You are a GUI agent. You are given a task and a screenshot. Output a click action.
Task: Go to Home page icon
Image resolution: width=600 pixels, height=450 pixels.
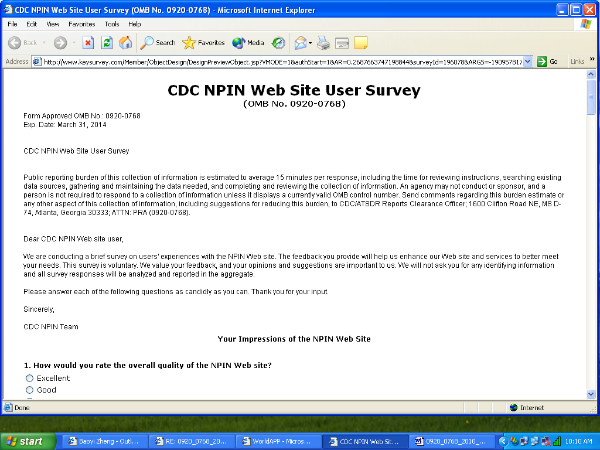click(x=125, y=43)
